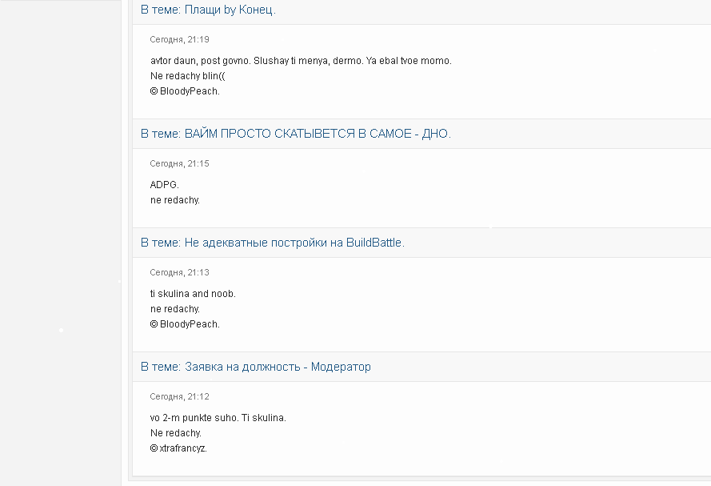Click the post text 'ADPG.'

tap(165, 185)
